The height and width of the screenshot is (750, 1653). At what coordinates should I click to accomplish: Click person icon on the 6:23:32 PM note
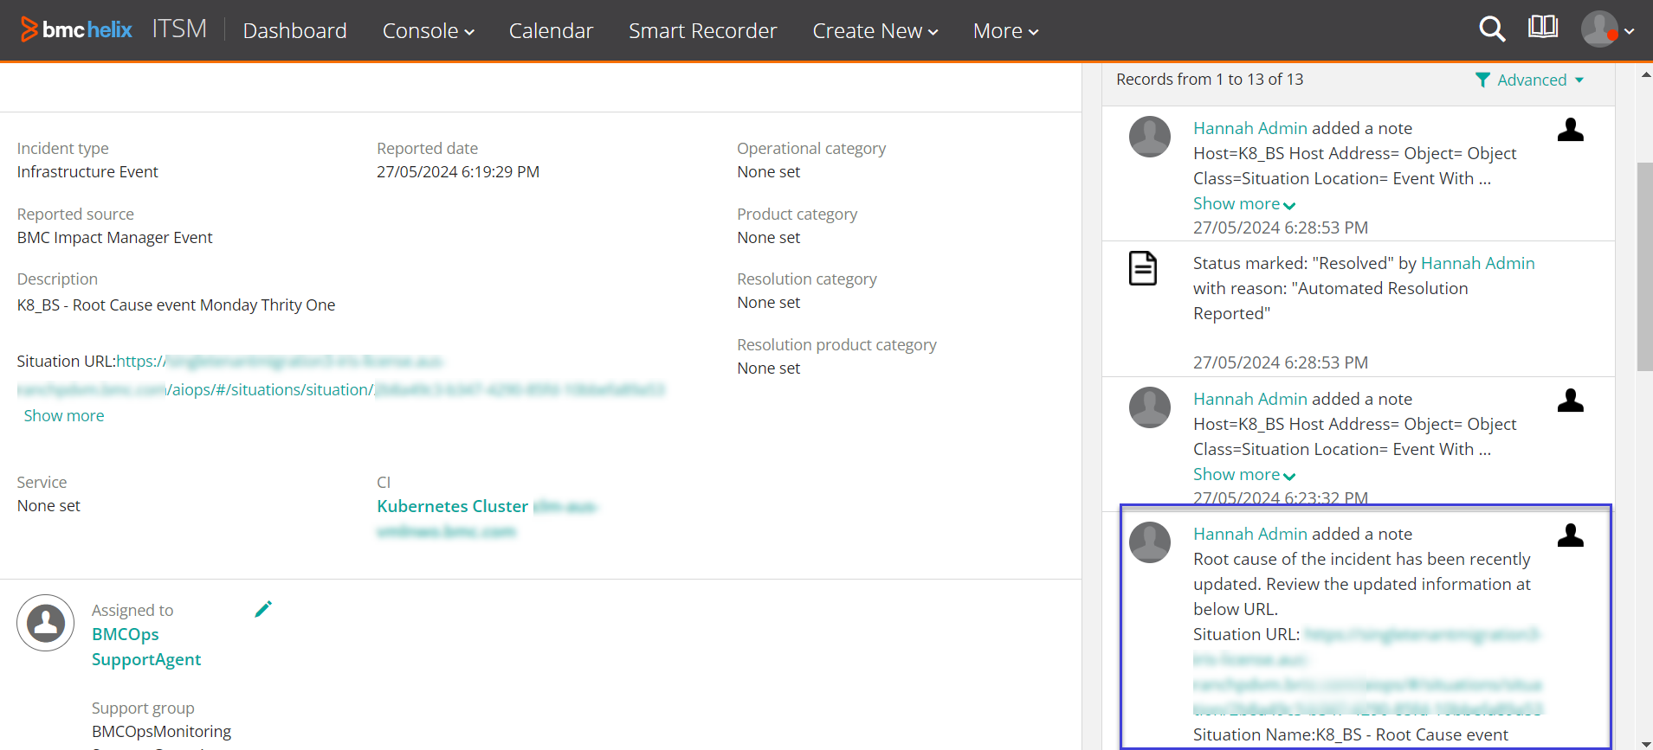click(x=1571, y=401)
